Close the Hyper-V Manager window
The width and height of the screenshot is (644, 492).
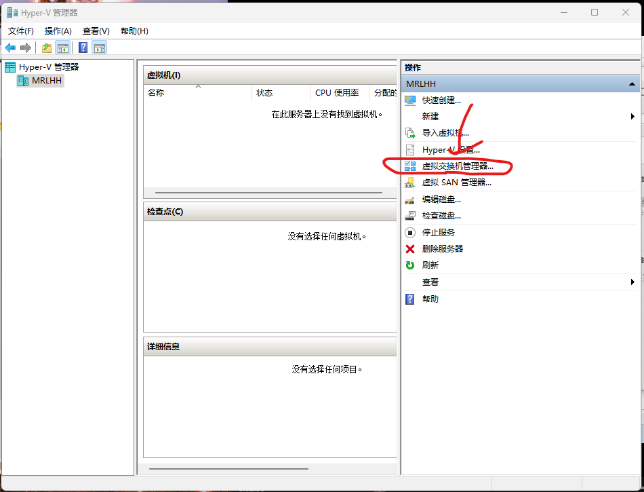pos(626,12)
